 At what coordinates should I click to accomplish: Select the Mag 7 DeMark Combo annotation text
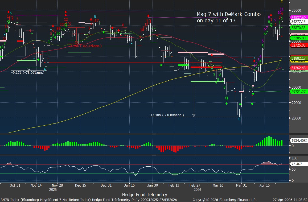pos(228,17)
